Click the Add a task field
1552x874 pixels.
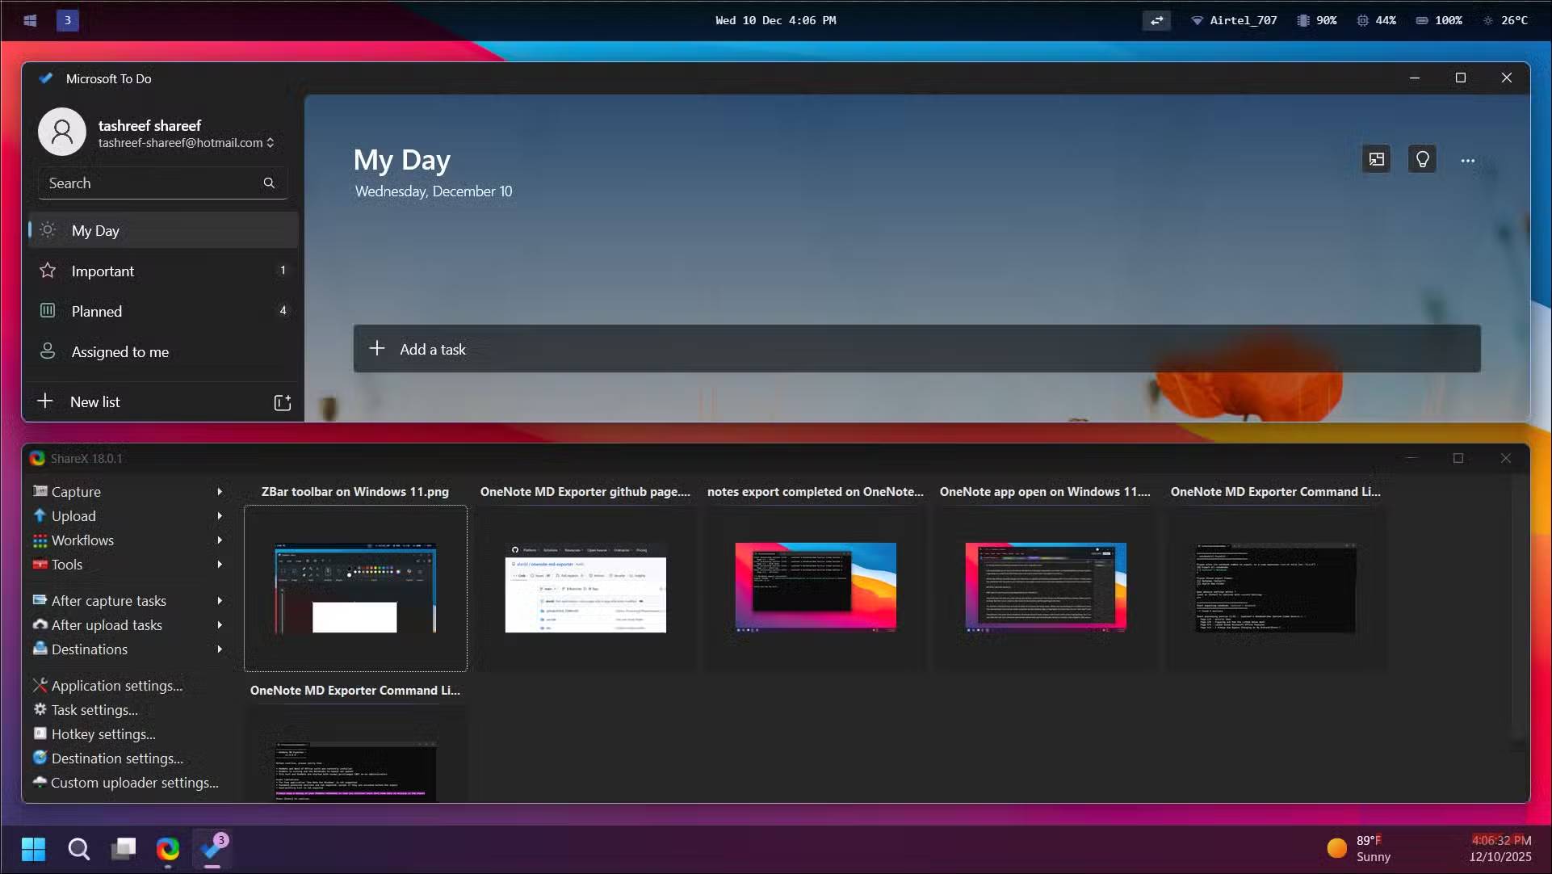pos(917,349)
